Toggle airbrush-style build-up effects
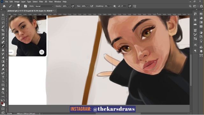 [92, 6]
